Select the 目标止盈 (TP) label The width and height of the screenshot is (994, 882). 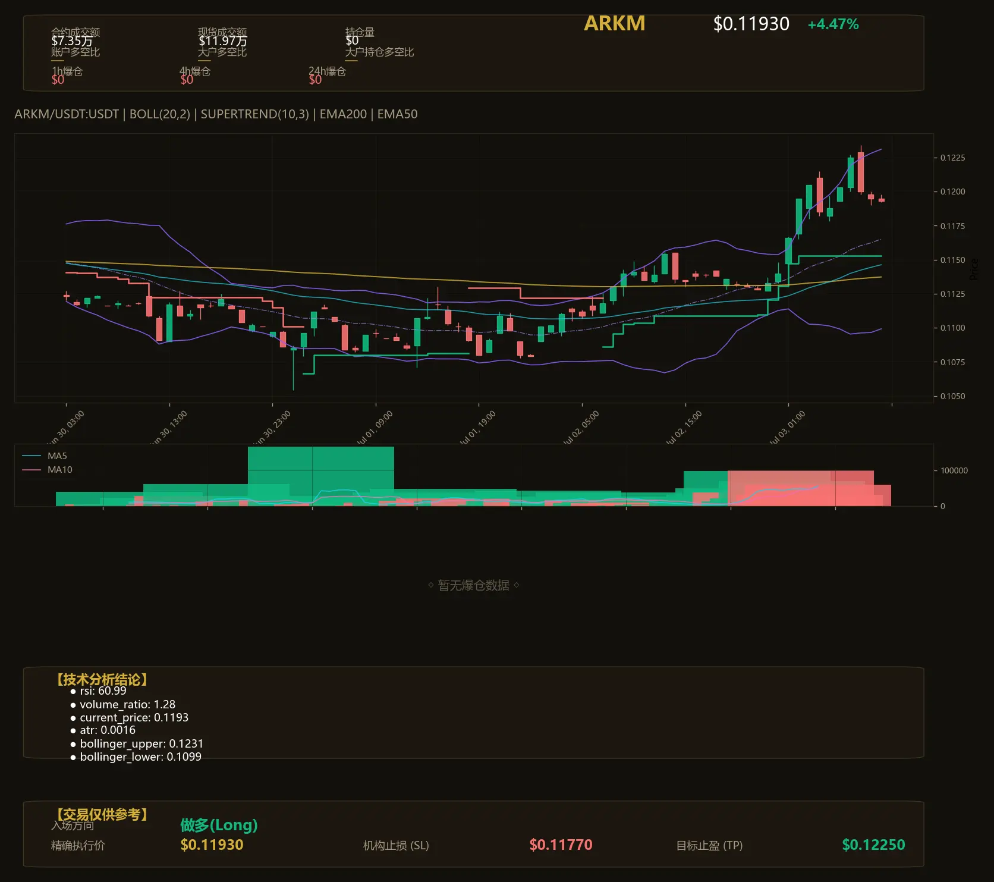pos(709,846)
